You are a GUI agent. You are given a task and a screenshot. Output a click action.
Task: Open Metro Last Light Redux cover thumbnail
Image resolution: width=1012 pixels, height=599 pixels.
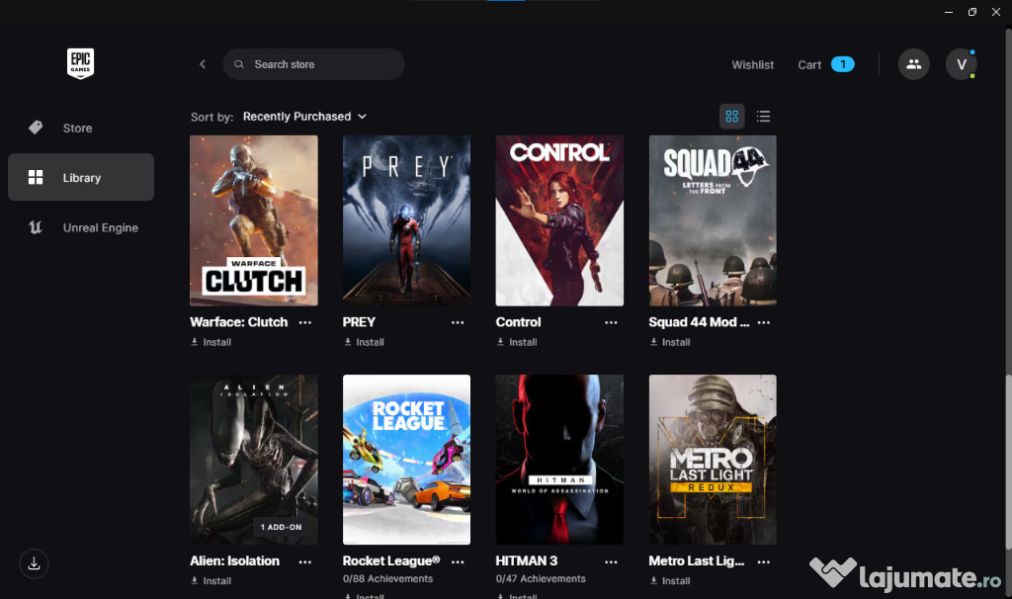(x=713, y=459)
